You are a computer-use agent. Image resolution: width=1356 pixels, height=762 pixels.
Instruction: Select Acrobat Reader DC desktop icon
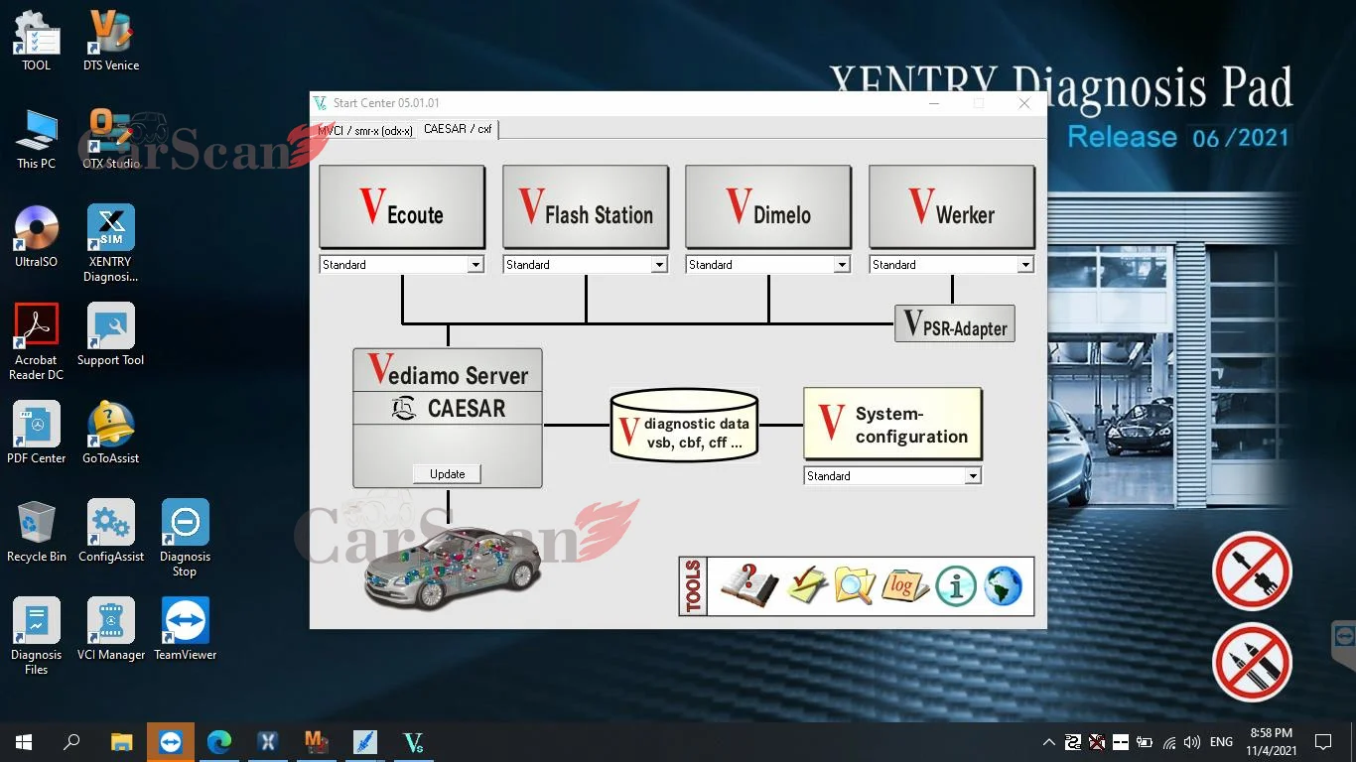(x=37, y=342)
